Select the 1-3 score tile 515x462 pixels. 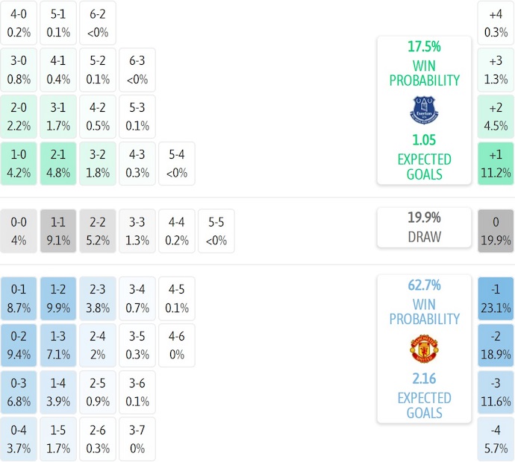pyautogui.click(x=58, y=345)
